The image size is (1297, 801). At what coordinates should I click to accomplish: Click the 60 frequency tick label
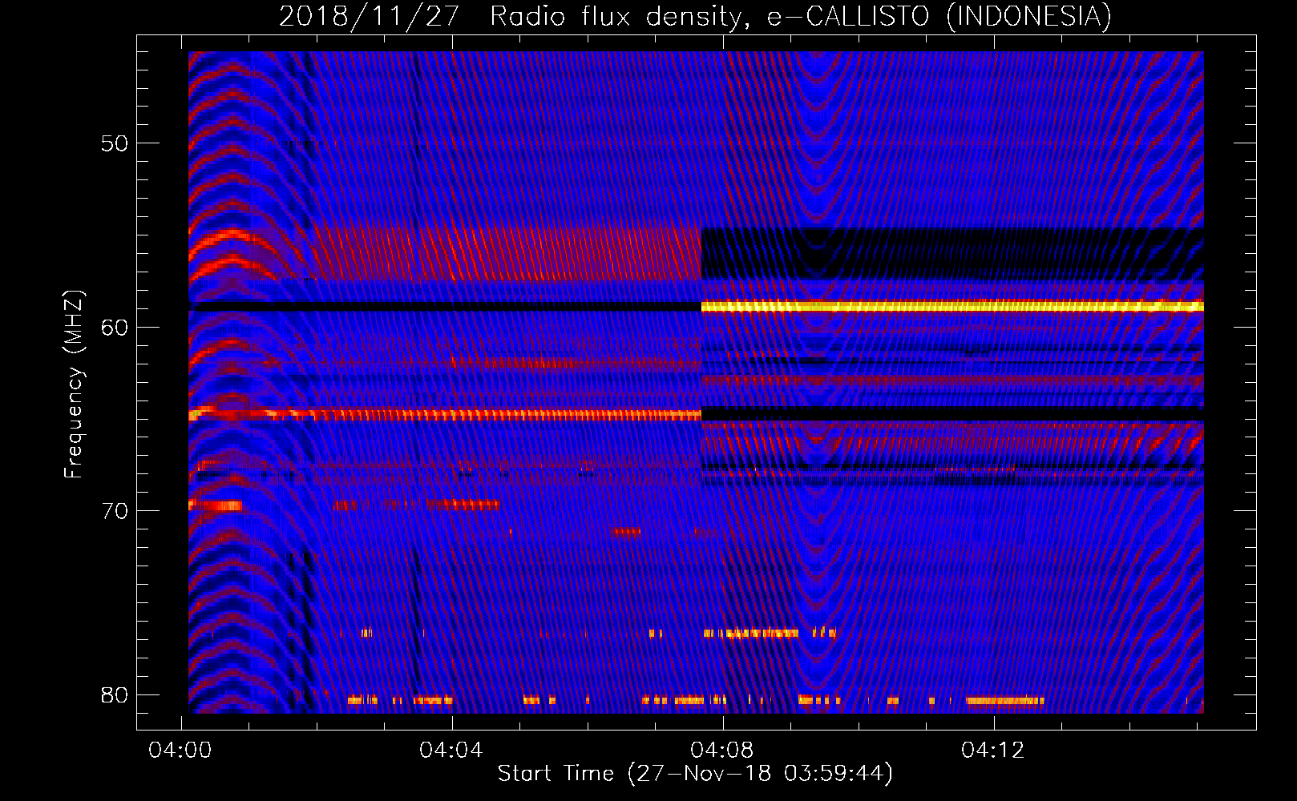click(x=114, y=328)
